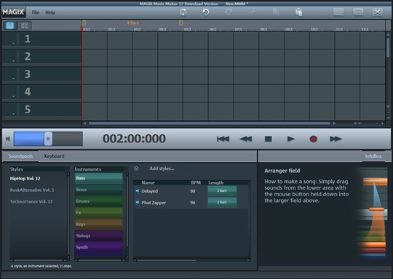Sort loops by BPM column header
393x279 pixels.
(x=196, y=182)
